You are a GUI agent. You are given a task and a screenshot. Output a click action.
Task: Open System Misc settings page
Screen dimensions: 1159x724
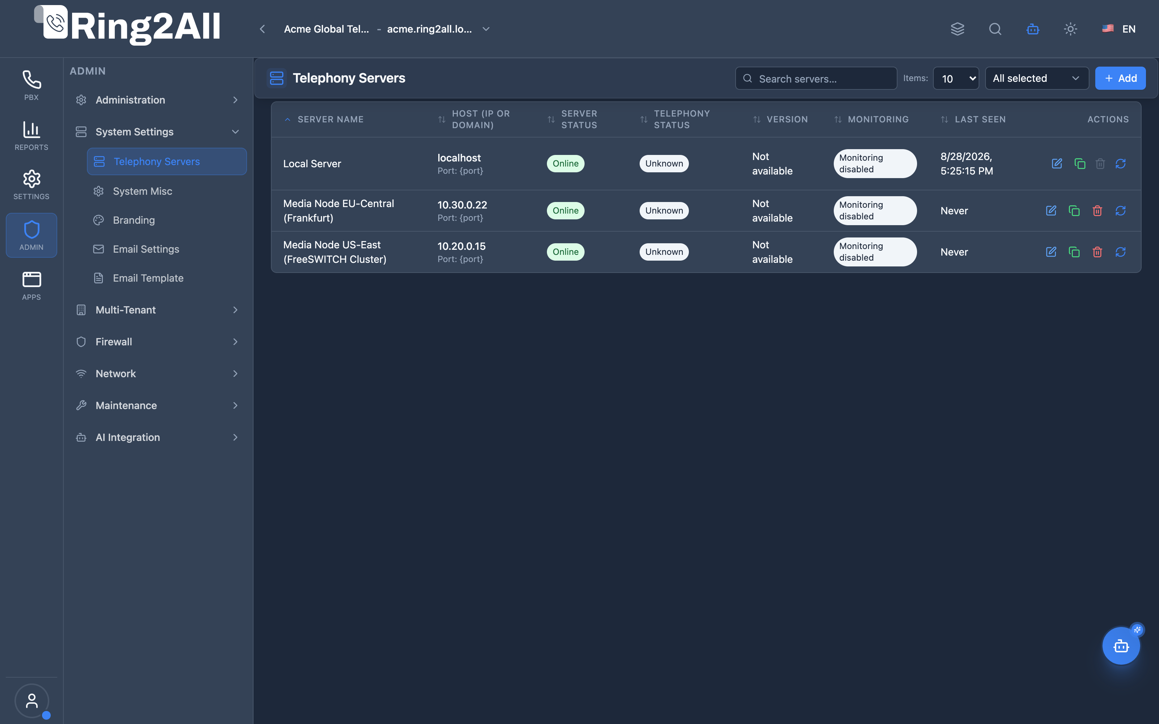pos(167,191)
